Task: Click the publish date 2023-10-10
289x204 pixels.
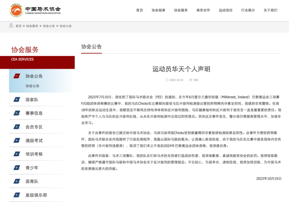Action: click(x=176, y=80)
